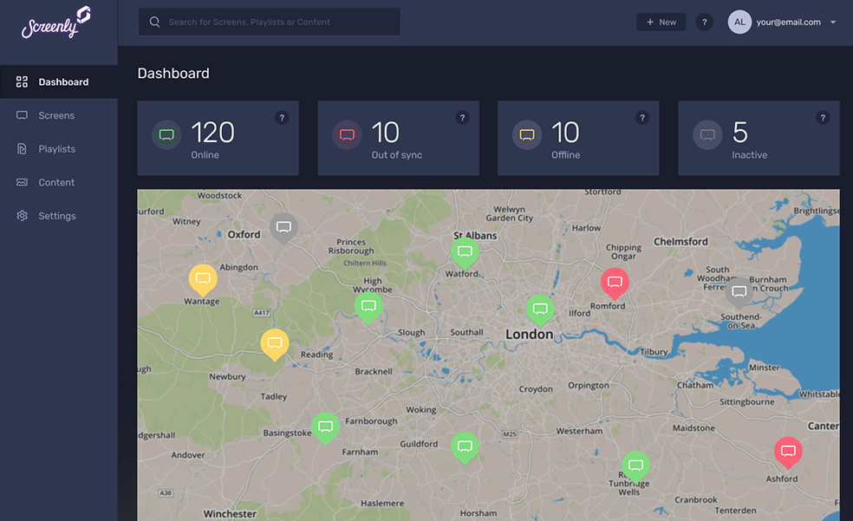Click the green screen marker near London
The image size is (853, 521).
pos(541,309)
